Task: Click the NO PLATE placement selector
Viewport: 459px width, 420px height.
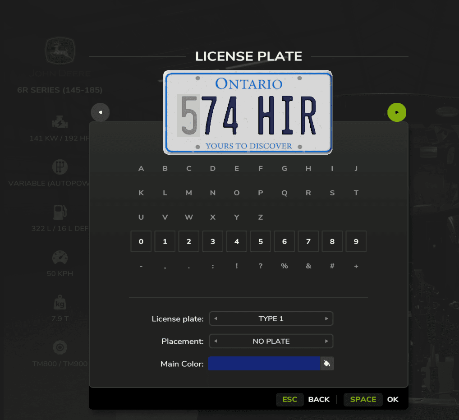Action: click(271, 341)
